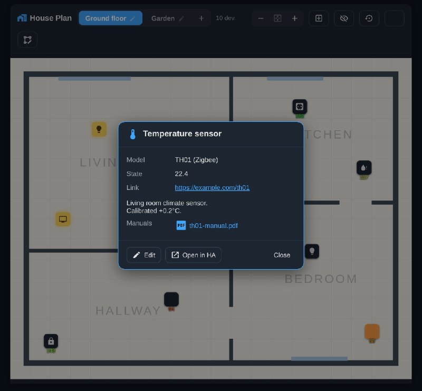Click Open in HA button
This screenshot has width=422, height=391.
tap(193, 255)
